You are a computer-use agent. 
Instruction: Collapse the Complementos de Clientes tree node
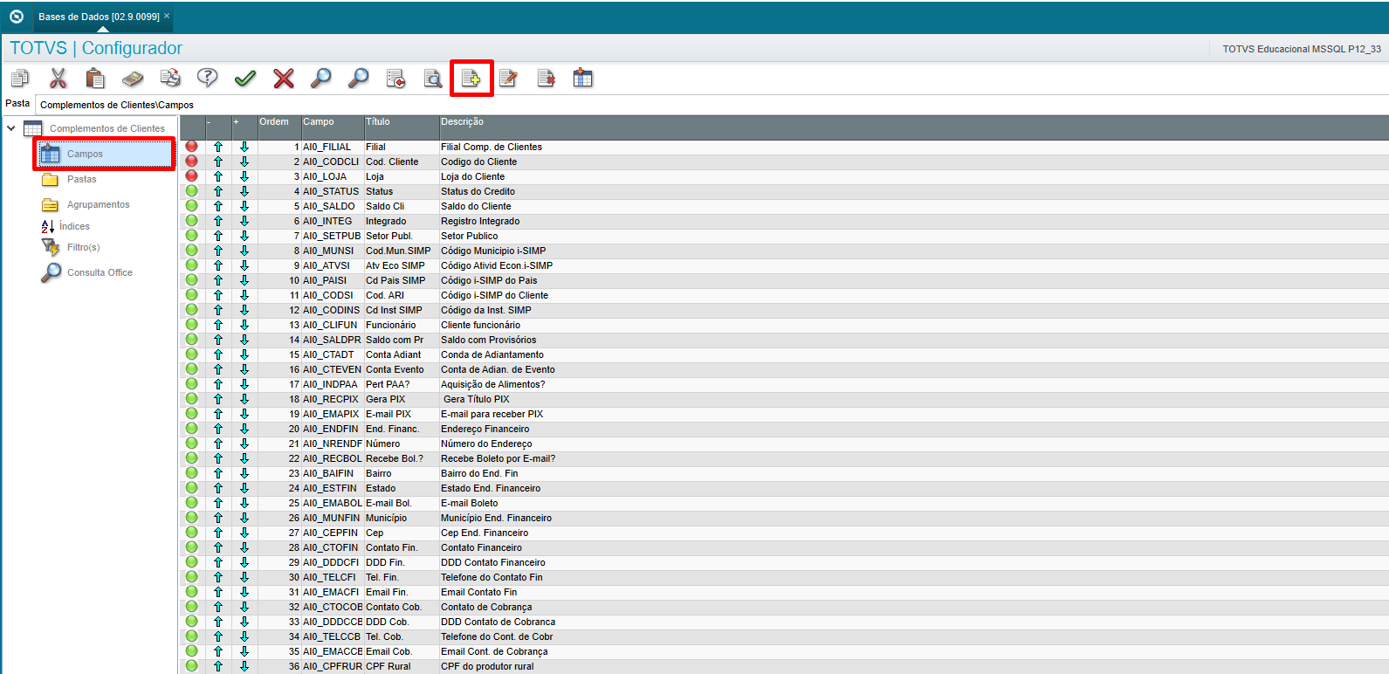[11, 128]
